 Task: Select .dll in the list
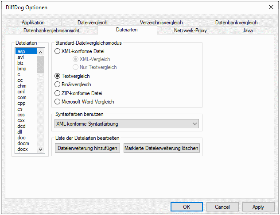click(x=26, y=132)
